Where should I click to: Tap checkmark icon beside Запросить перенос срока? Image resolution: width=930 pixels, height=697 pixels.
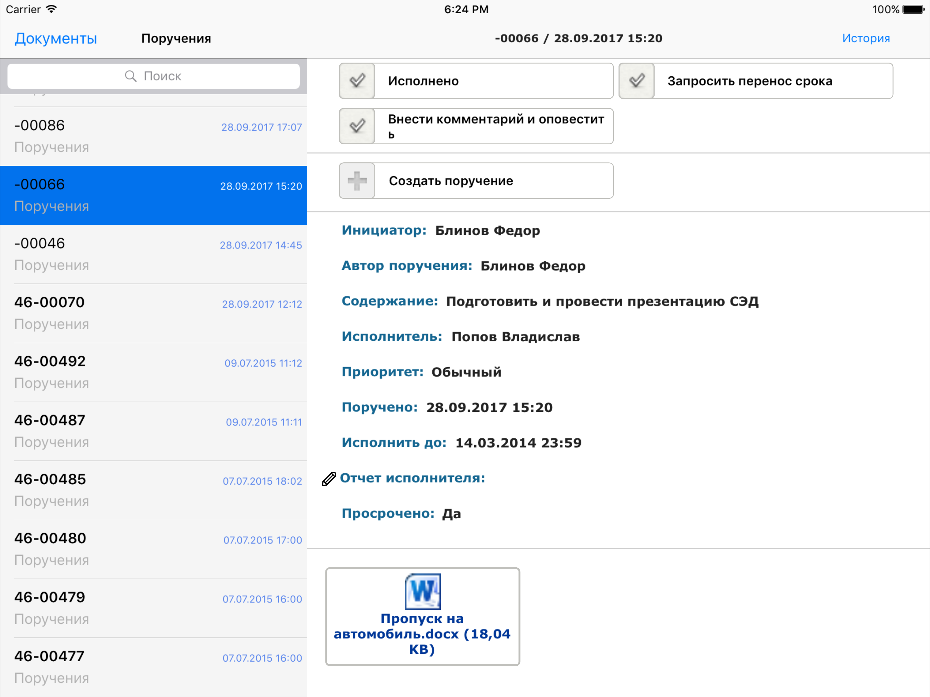click(637, 81)
